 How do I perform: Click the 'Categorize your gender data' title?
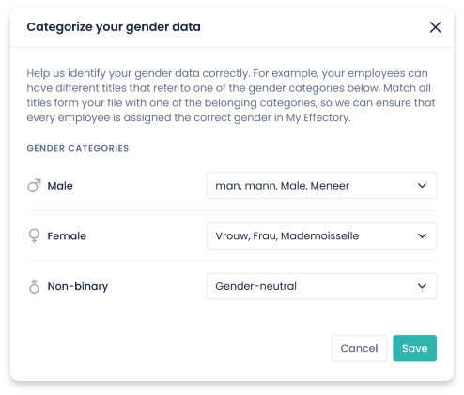[x=114, y=27]
